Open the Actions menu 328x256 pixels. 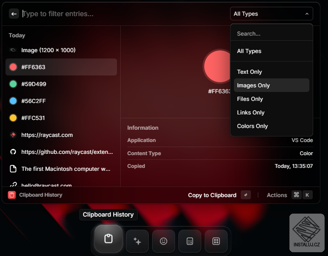click(277, 195)
